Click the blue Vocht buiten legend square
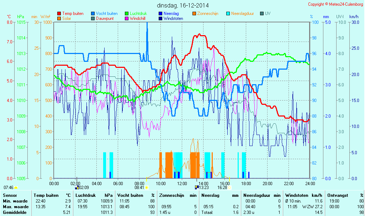The width and height of the screenshot is (365, 216). [93, 13]
